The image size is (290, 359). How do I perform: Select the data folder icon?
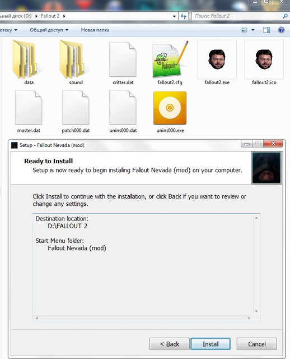coord(24,59)
